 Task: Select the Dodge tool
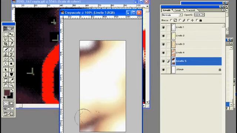[x=11, y=64]
